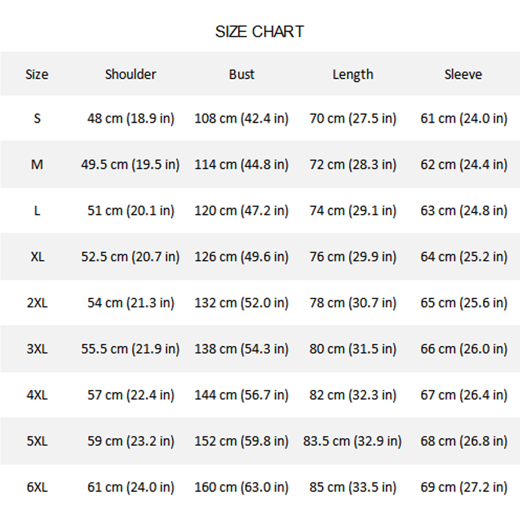
Task: Click the 64 cm sleeve value
Action: point(463,257)
